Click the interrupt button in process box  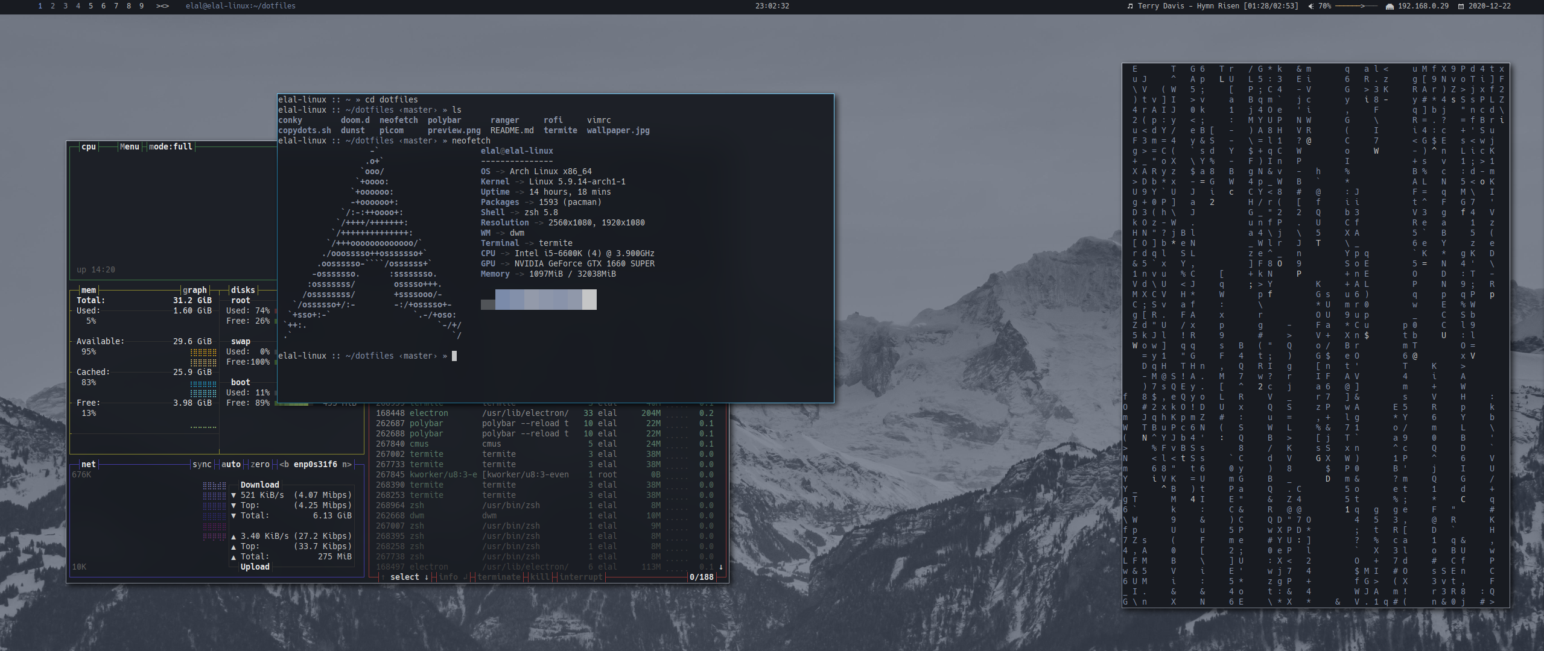pyautogui.click(x=581, y=577)
